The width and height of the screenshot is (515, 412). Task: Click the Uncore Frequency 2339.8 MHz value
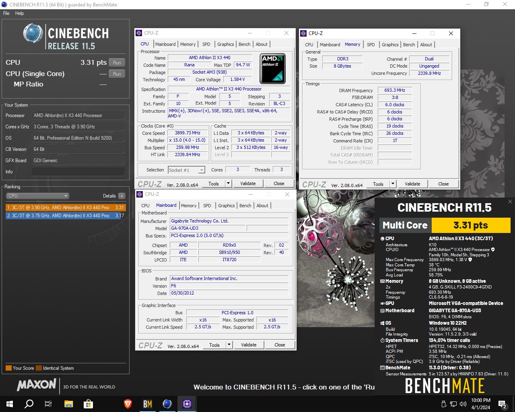[x=429, y=73]
